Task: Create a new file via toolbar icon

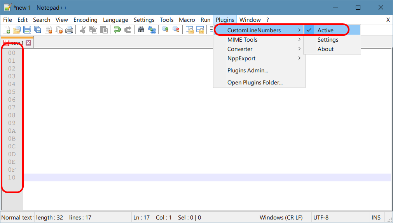Action: (7, 30)
